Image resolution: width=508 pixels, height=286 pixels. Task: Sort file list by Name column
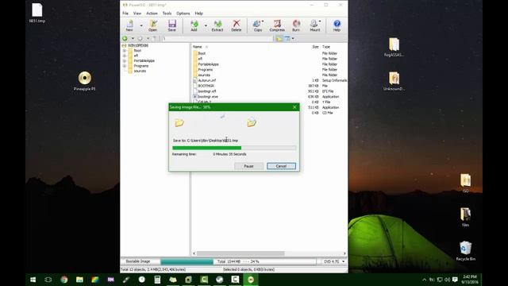(198, 47)
